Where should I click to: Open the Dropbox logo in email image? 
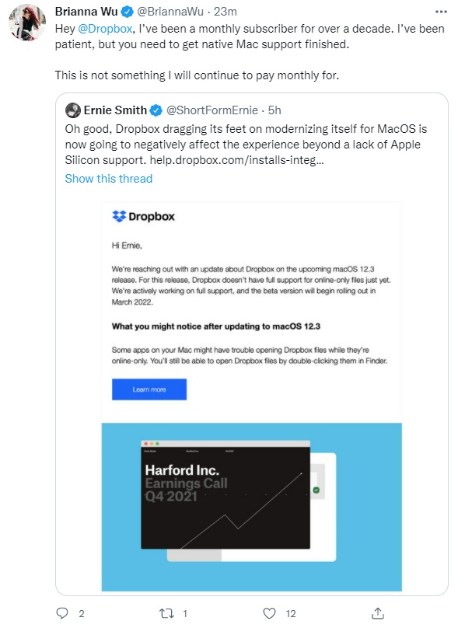click(x=143, y=216)
